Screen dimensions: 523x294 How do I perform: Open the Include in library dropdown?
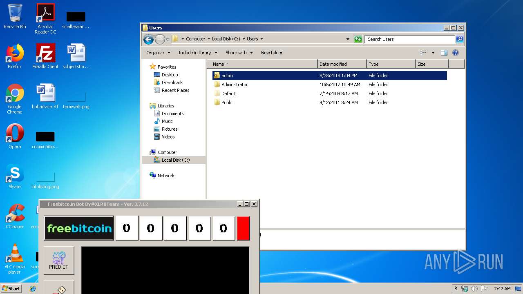coord(198,53)
